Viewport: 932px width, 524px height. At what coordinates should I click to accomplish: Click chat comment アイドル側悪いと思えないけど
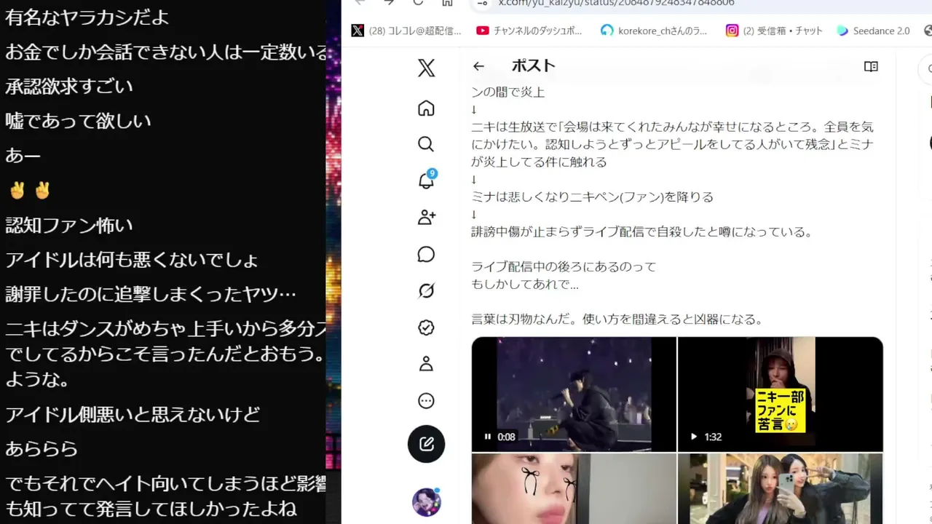tap(133, 416)
